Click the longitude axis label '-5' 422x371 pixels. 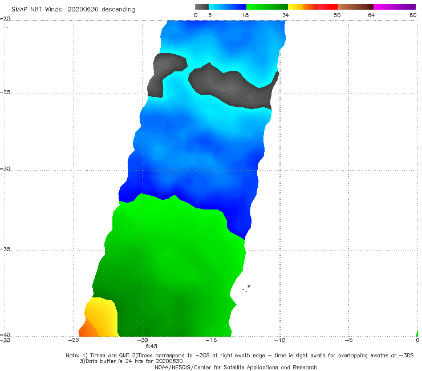tap(348, 340)
